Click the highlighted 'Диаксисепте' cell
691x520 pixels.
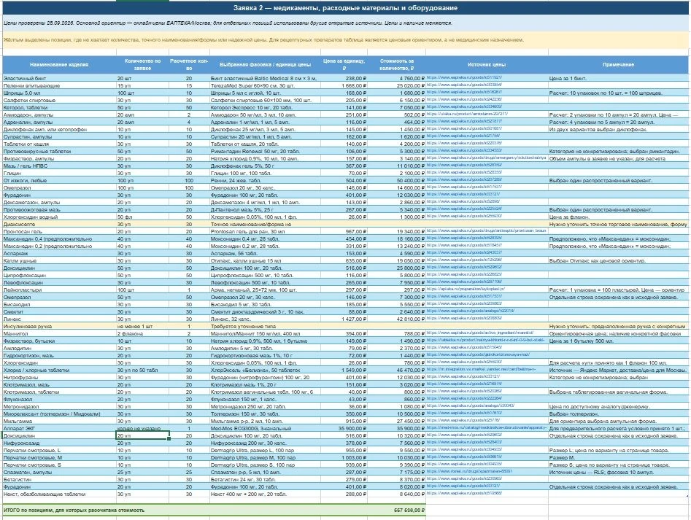click(59, 224)
